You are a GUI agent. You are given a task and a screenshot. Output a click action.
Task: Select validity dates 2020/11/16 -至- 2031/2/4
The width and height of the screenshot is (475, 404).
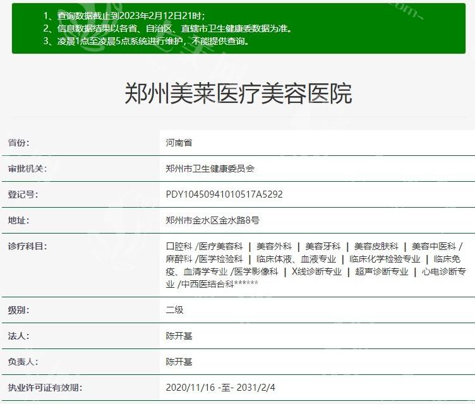tap(220, 388)
